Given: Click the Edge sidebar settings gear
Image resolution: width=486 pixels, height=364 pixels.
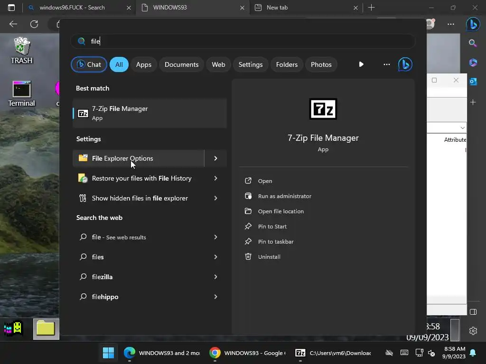Looking at the screenshot, I should (473, 331).
